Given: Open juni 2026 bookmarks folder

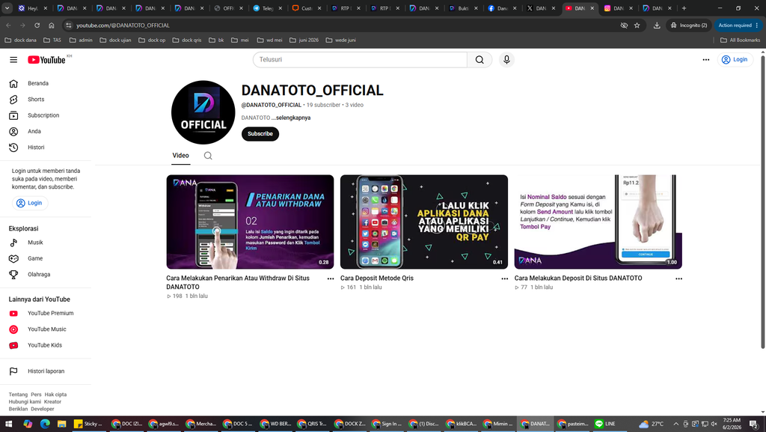Looking at the screenshot, I should [304, 40].
